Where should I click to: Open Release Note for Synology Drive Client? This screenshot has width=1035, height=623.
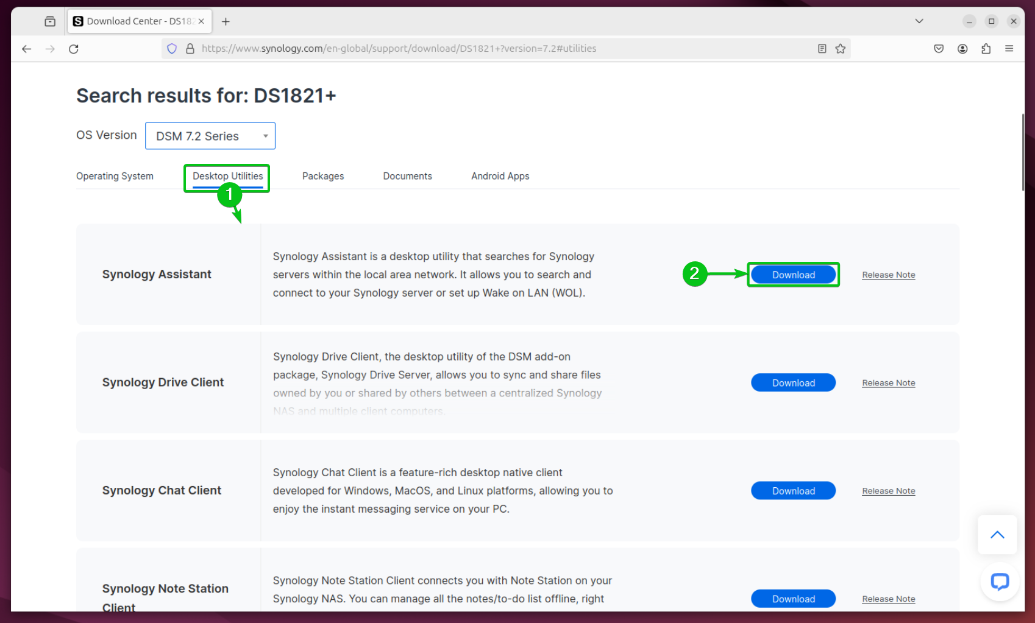pyautogui.click(x=889, y=383)
